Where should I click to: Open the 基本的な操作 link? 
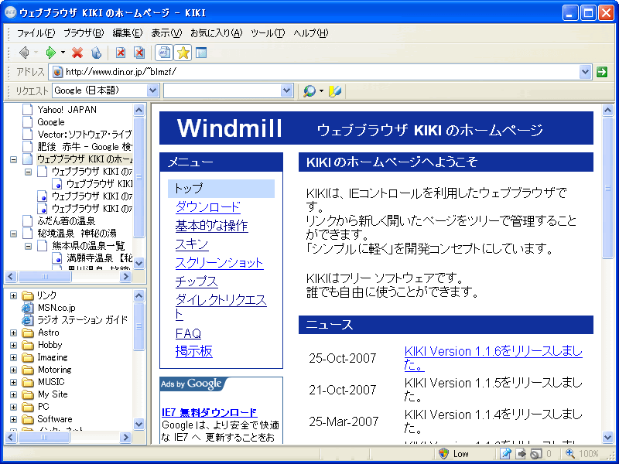click(211, 226)
